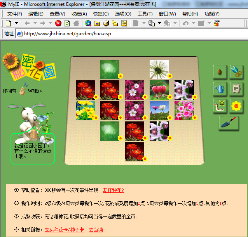The width and height of the screenshot is (248, 237).
Task: Click the 秘密花园 sunflower logo
Action: click(30, 67)
